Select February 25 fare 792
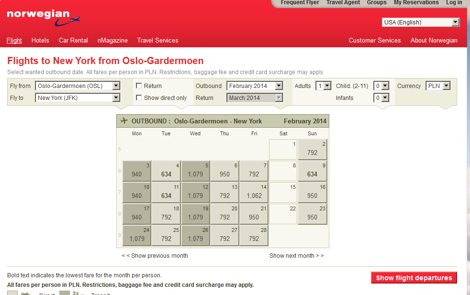 [166, 235]
